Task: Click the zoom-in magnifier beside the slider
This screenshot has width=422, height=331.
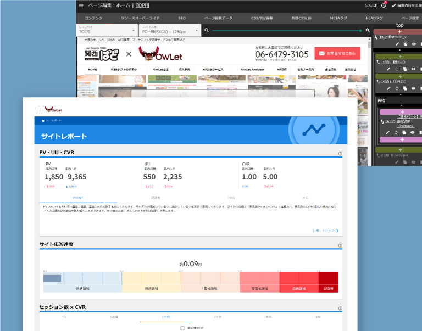Action: pyautogui.click(x=368, y=30)
